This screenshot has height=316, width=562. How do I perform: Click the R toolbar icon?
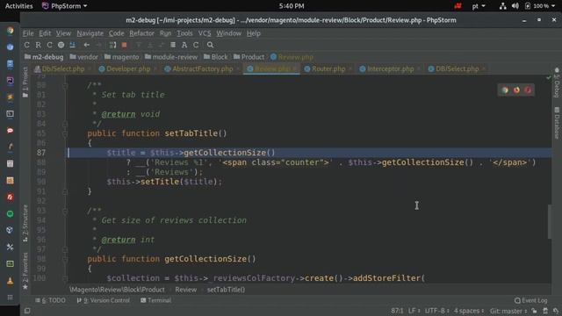pos(38,45)
